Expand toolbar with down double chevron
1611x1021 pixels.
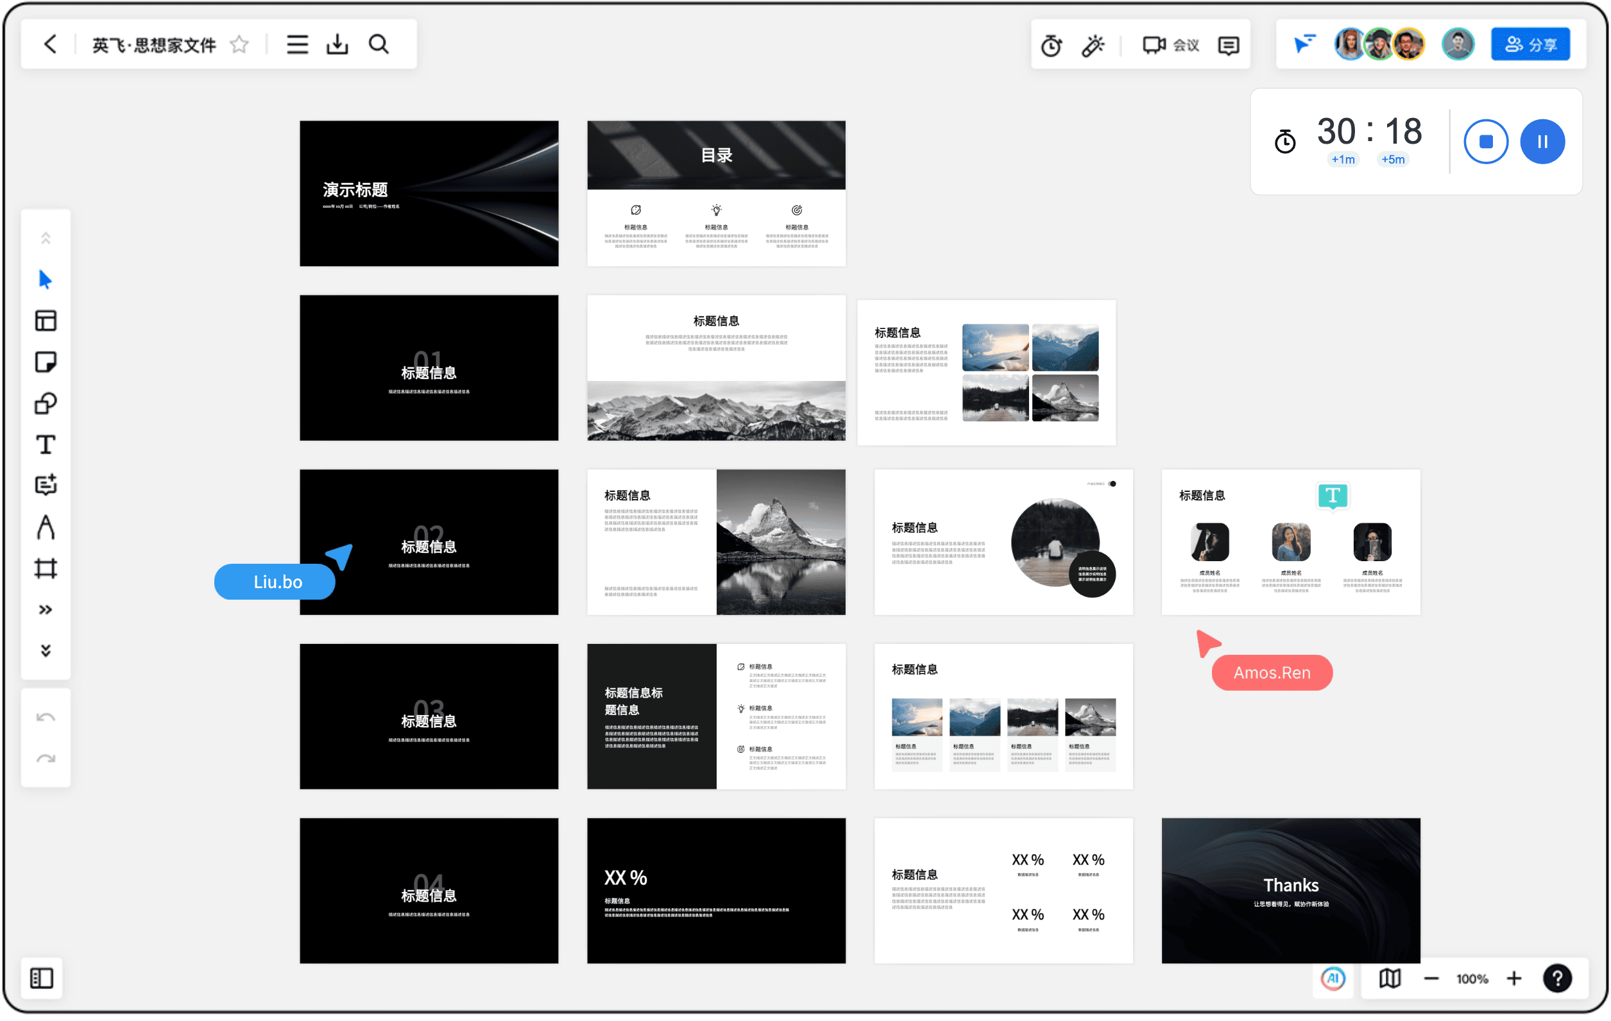[x=46, y=650]
